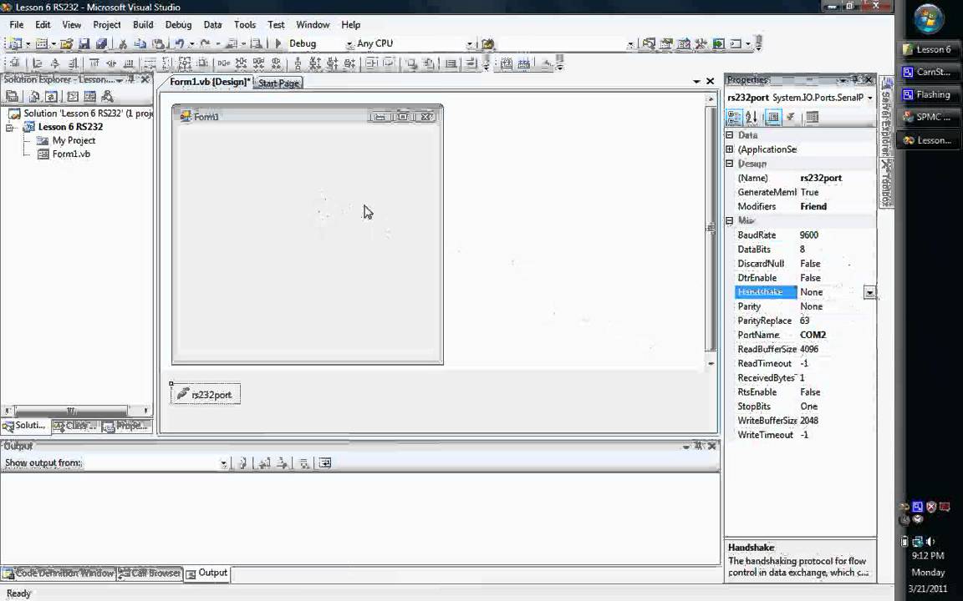Switch to CamSt... taskbar window
The width and height of the screenshot is (963, 601).
coord(927,72)
